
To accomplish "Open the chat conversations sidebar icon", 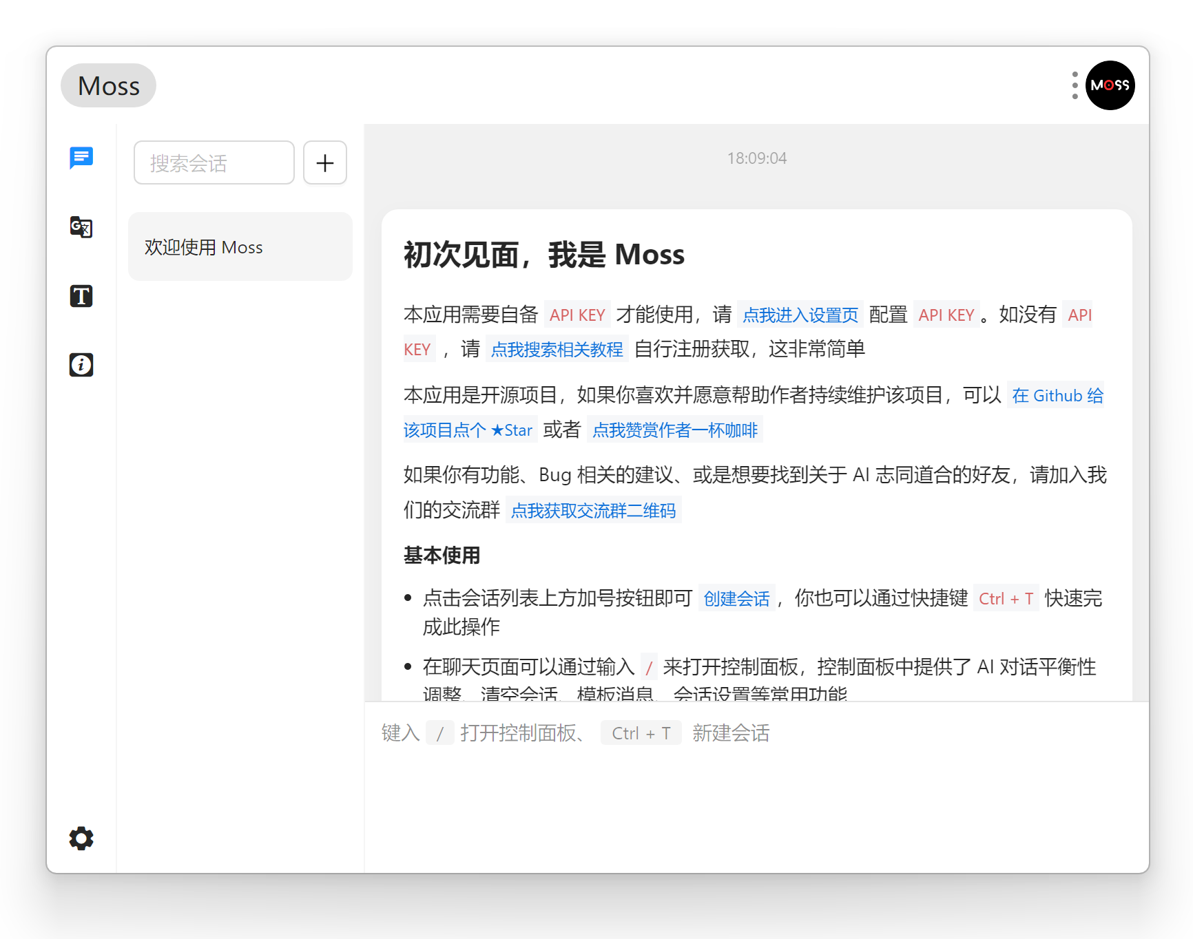I will 81,158.
